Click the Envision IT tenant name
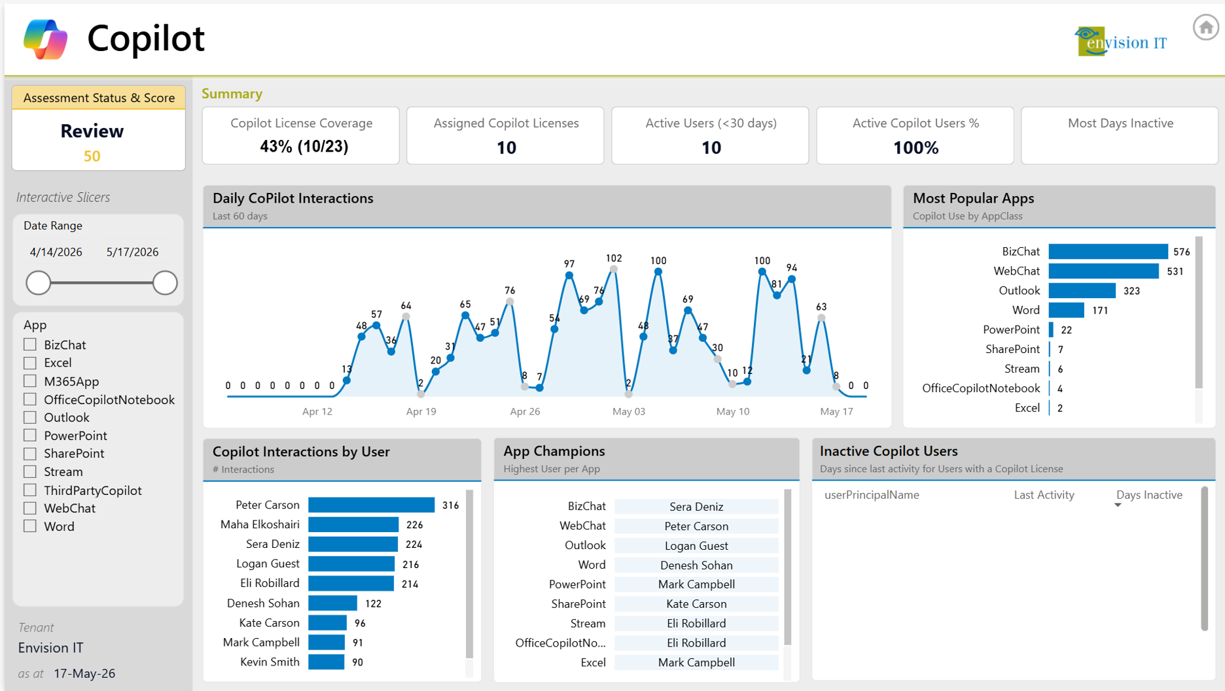 51,648
